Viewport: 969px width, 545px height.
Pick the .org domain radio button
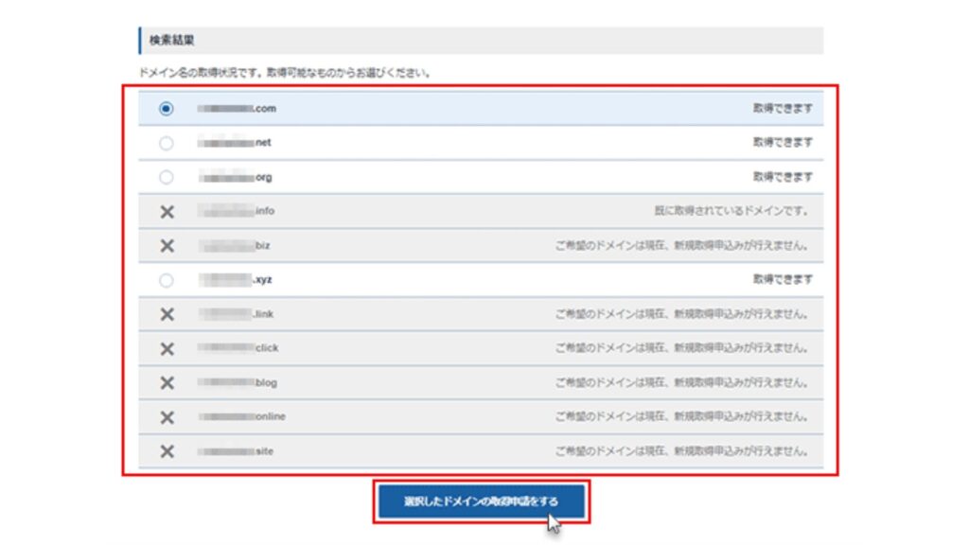point(166,177)
